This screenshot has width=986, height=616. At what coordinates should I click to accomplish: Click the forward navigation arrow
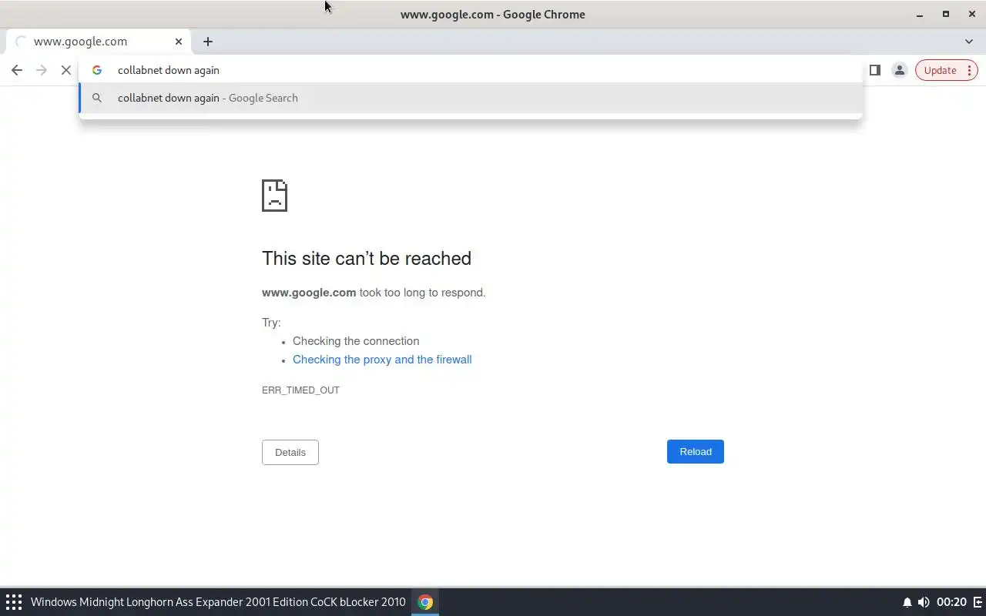[x=42, y=70]
